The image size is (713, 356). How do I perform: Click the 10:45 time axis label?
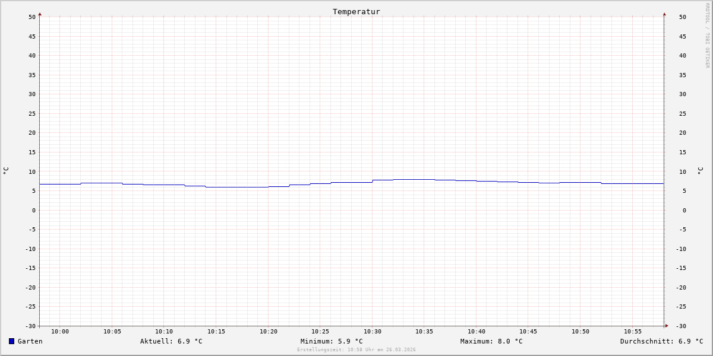pos(528,332)
